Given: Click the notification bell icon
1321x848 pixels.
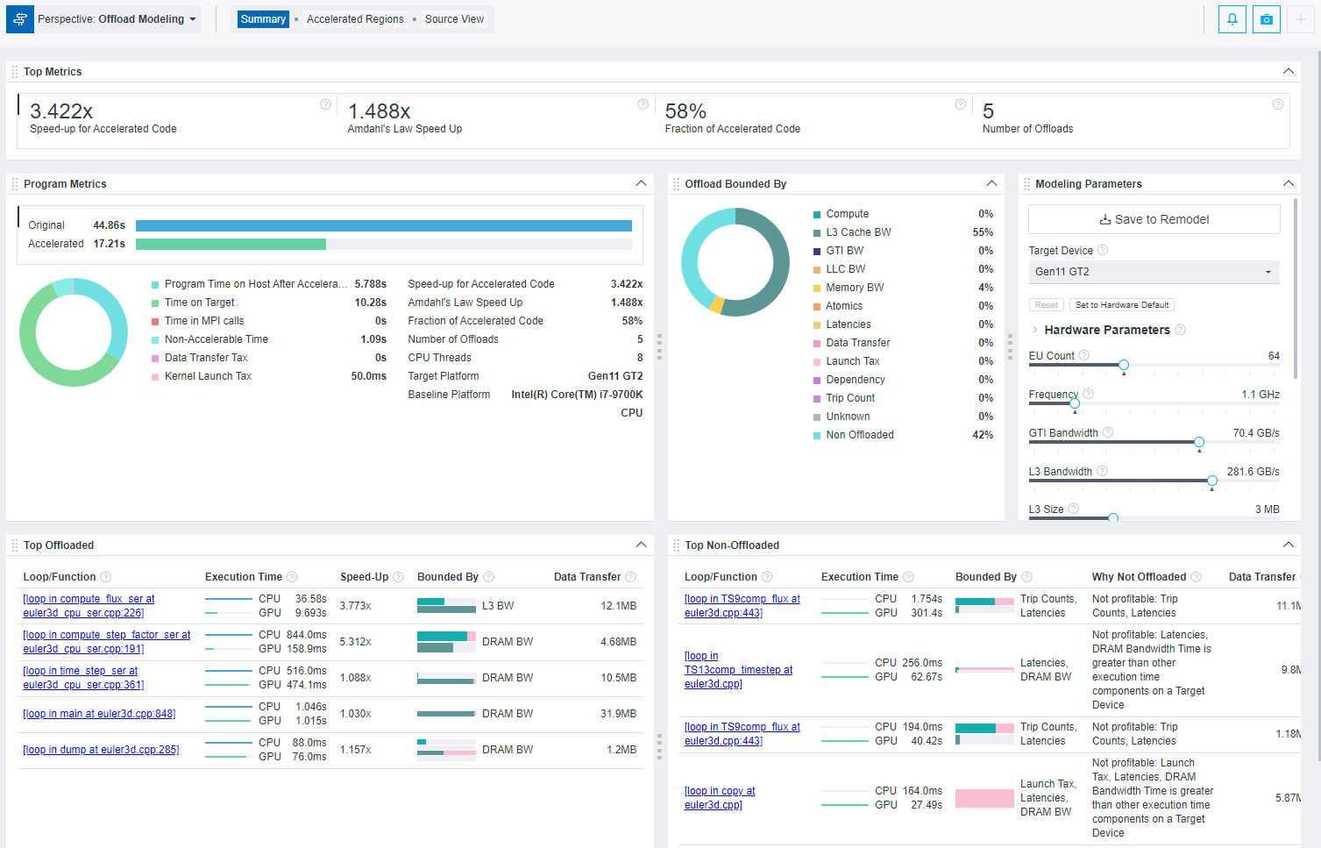Looking at the screenshot, I should [x=1232, y=19].
